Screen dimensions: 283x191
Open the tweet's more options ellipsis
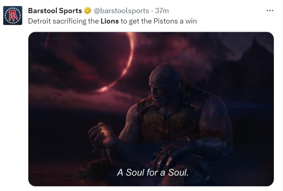click(269, 11)
